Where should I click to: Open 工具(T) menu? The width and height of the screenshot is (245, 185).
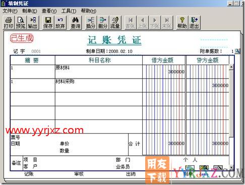click(x=69, y=11)
